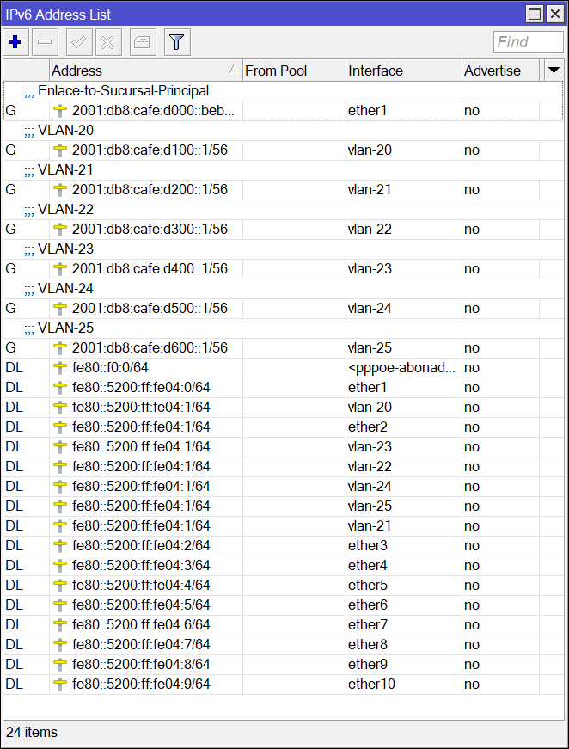The width and height of the screenshot is (569, 749).
Task: Click the Remove minus toolbar button
Action: 46,41
